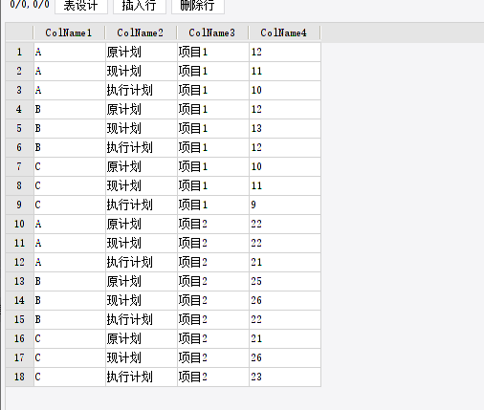
Task: Click 项目2 cell in row 10
Action: pos(213,224)
